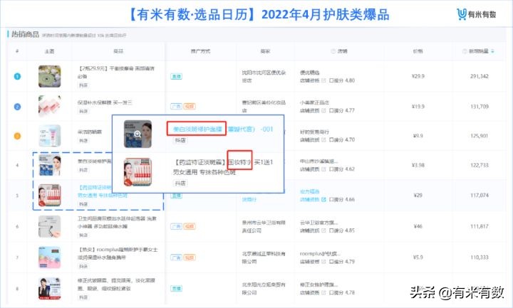513x308 pixels.
Task: Open the roomplus护肤旗... store name
Action: (x=321, y=253)
